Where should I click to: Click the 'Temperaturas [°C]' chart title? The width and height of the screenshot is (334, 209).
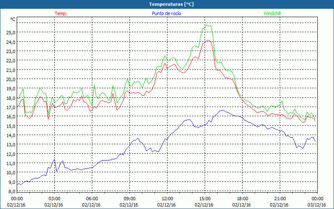171,4
